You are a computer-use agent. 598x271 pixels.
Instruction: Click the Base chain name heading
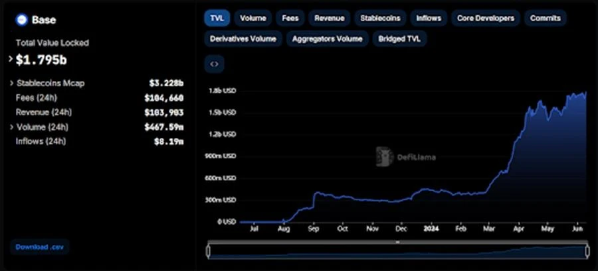44,20
